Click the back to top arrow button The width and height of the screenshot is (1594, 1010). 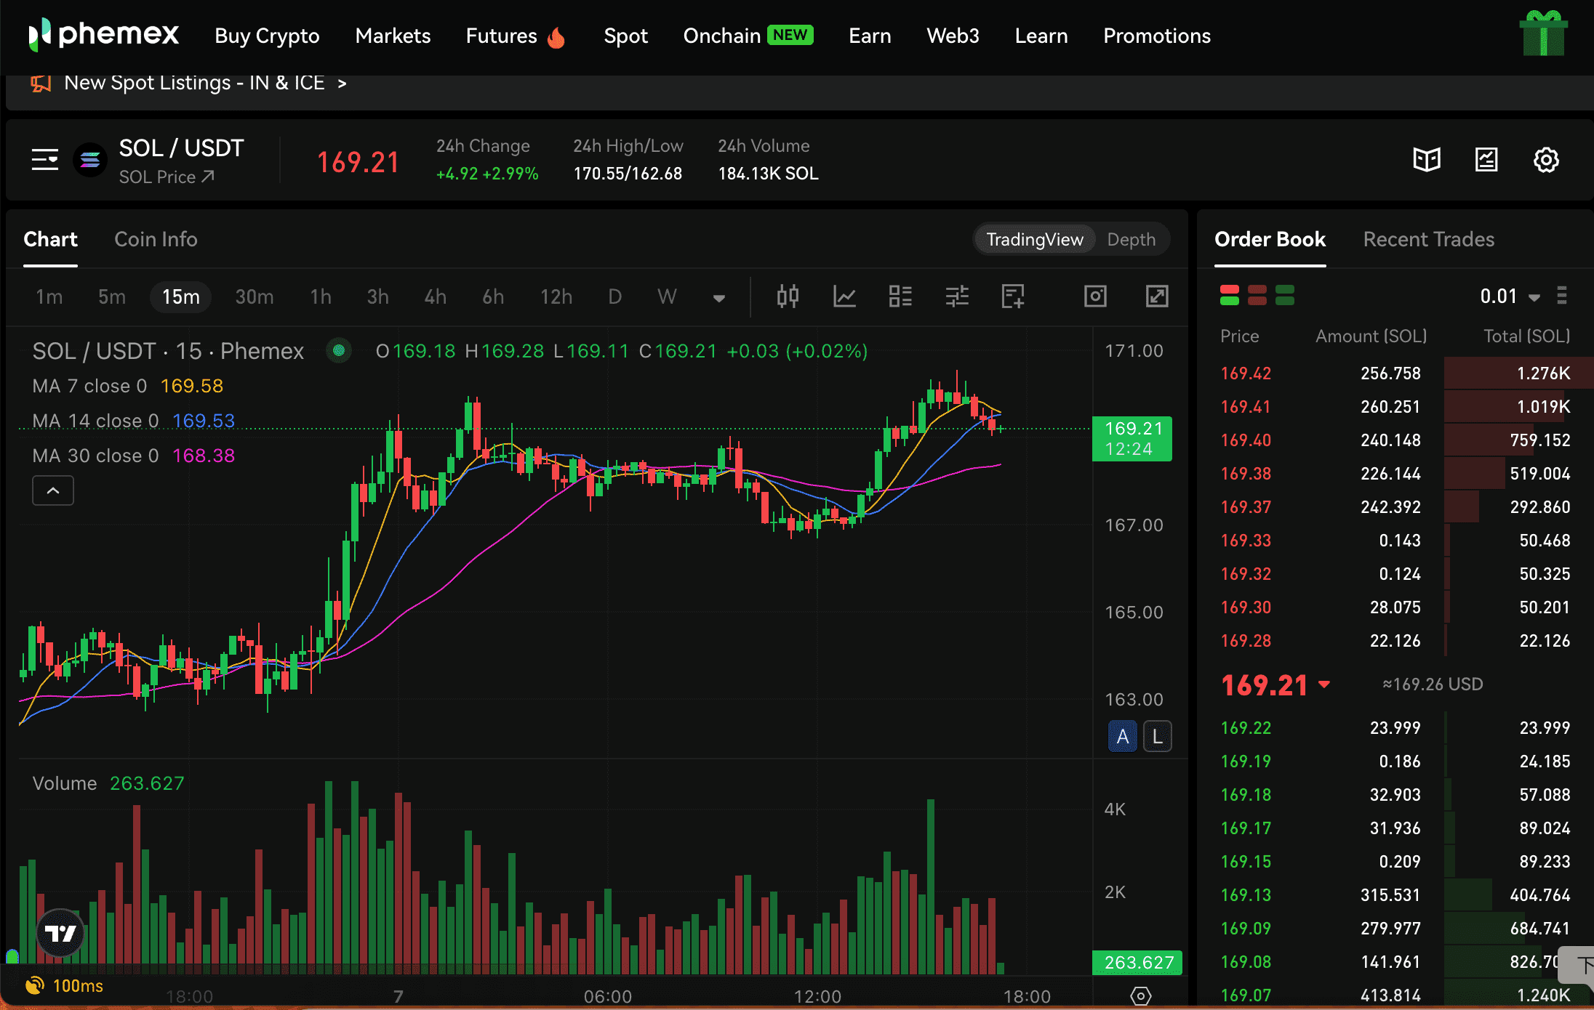click(x=1578, y=965)
